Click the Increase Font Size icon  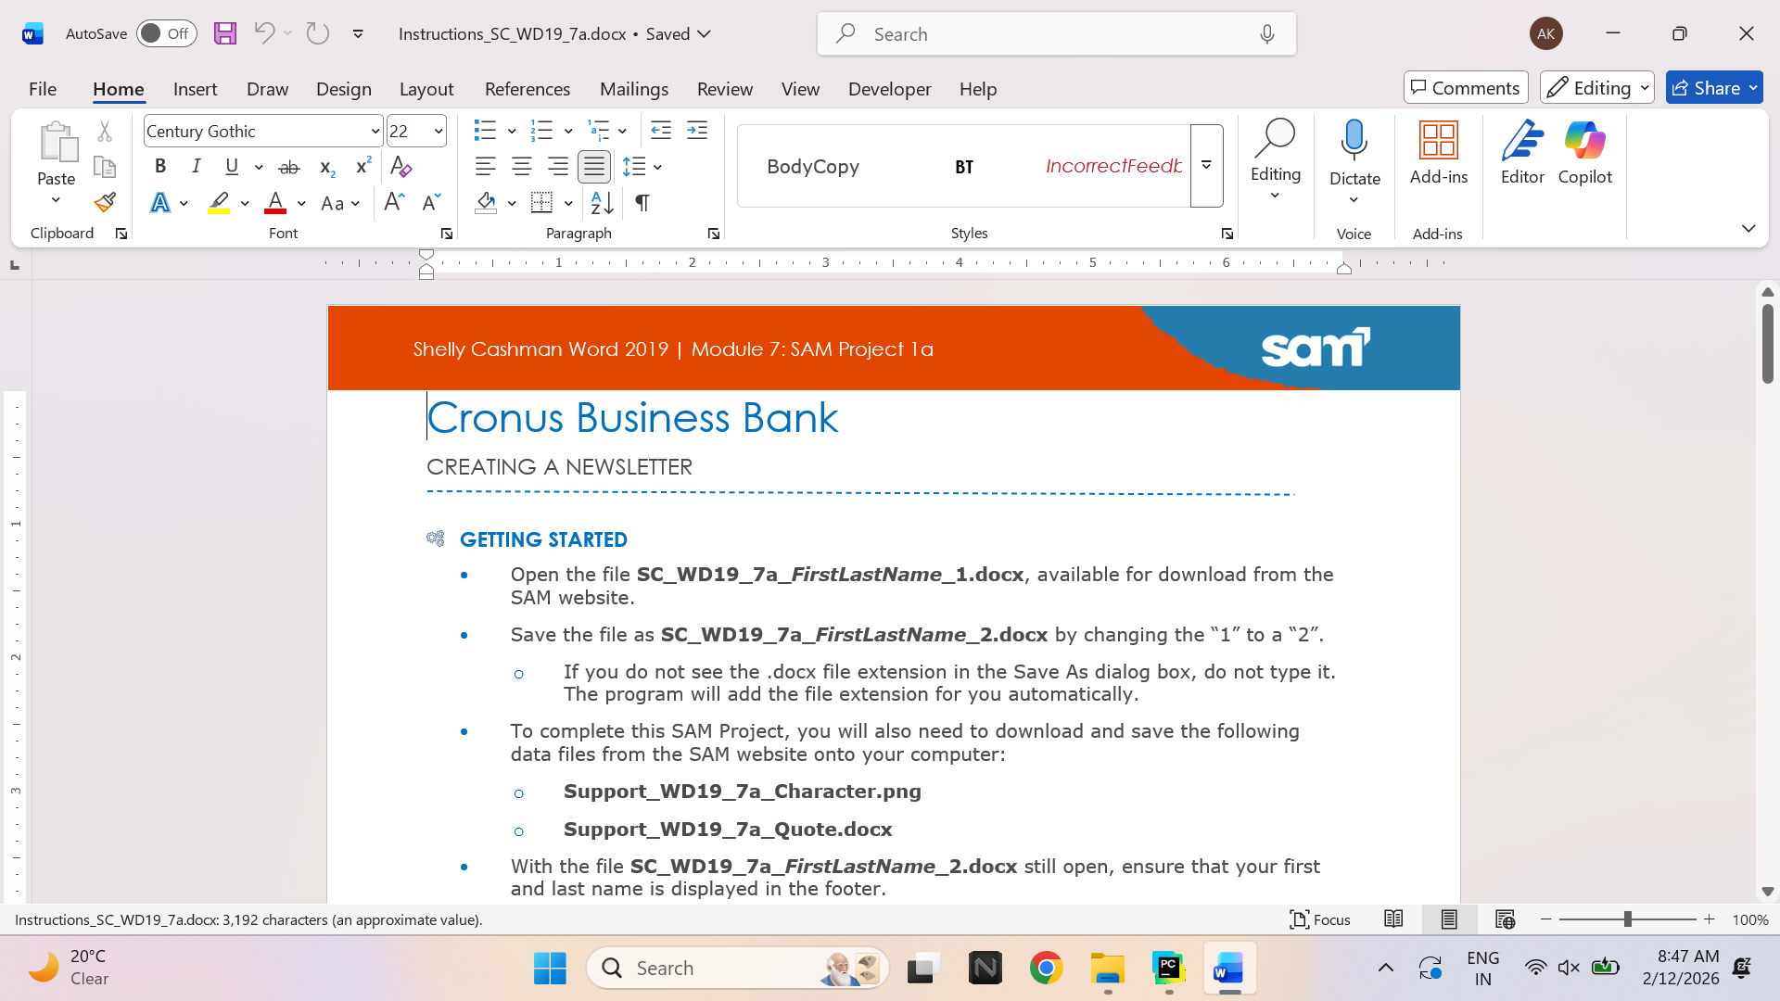(394, 202)
